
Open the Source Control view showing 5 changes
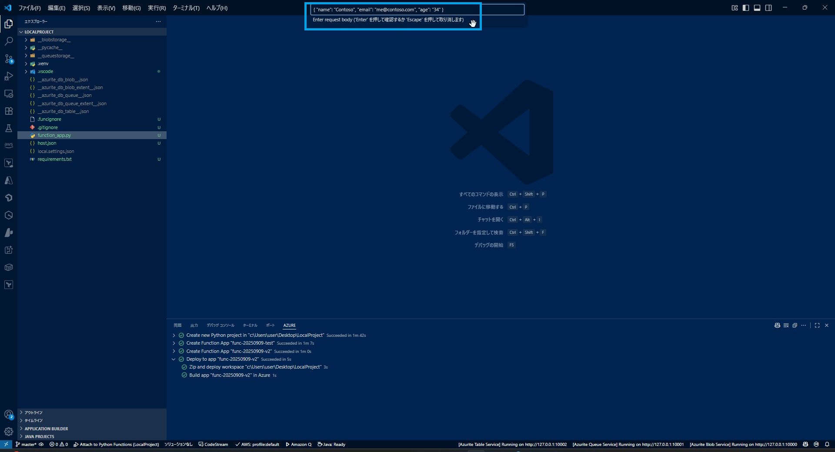[x=9, y=58]
